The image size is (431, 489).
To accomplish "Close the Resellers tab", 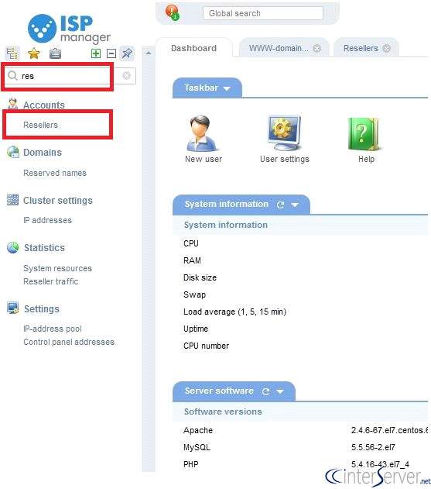I will [386, 48].
